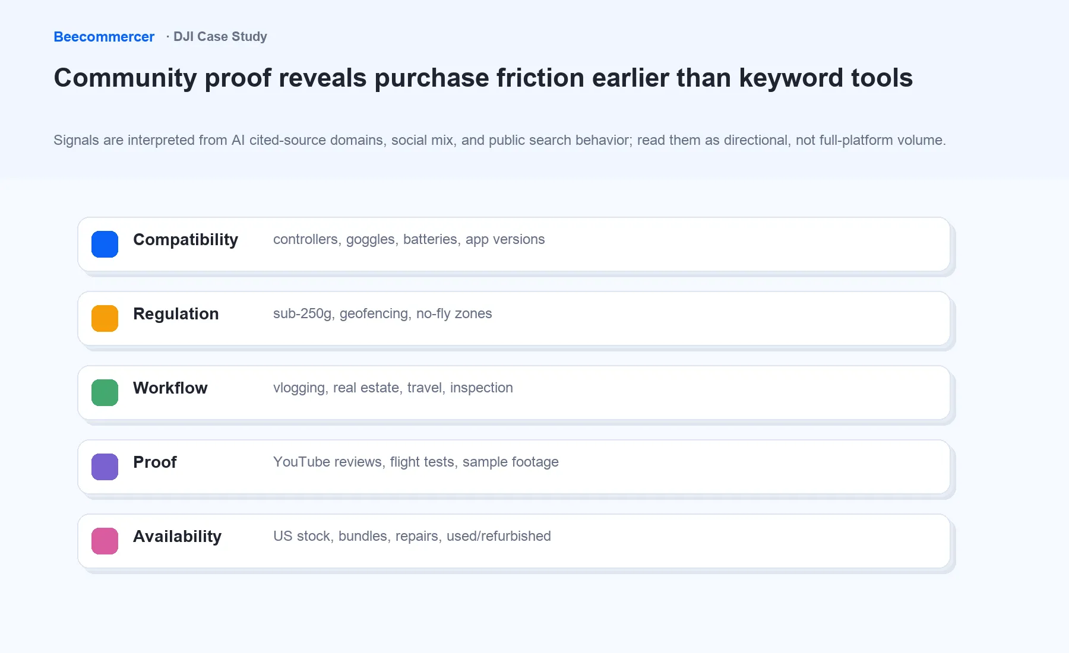Viewport: 1069px width, 653px height.
Task: Click the pink Availability square icon
Action: (105, 541)
